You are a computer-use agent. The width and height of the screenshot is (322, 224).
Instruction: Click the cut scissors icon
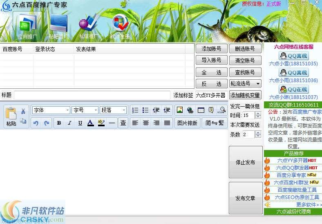[x=23, y=111]
